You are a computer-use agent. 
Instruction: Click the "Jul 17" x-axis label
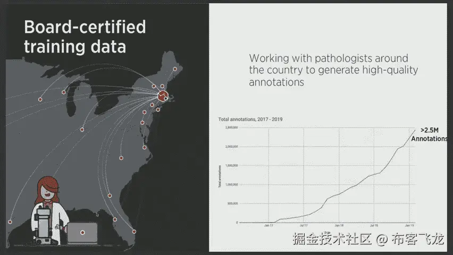click(304, 225)
